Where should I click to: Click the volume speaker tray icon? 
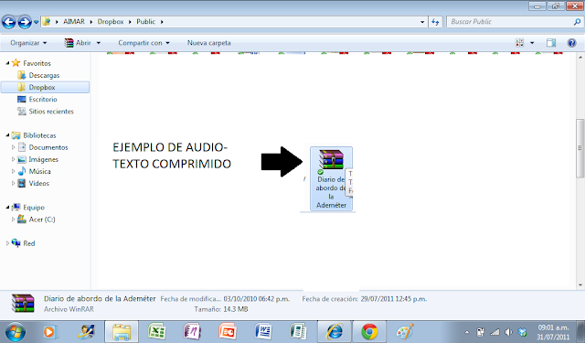508,332
